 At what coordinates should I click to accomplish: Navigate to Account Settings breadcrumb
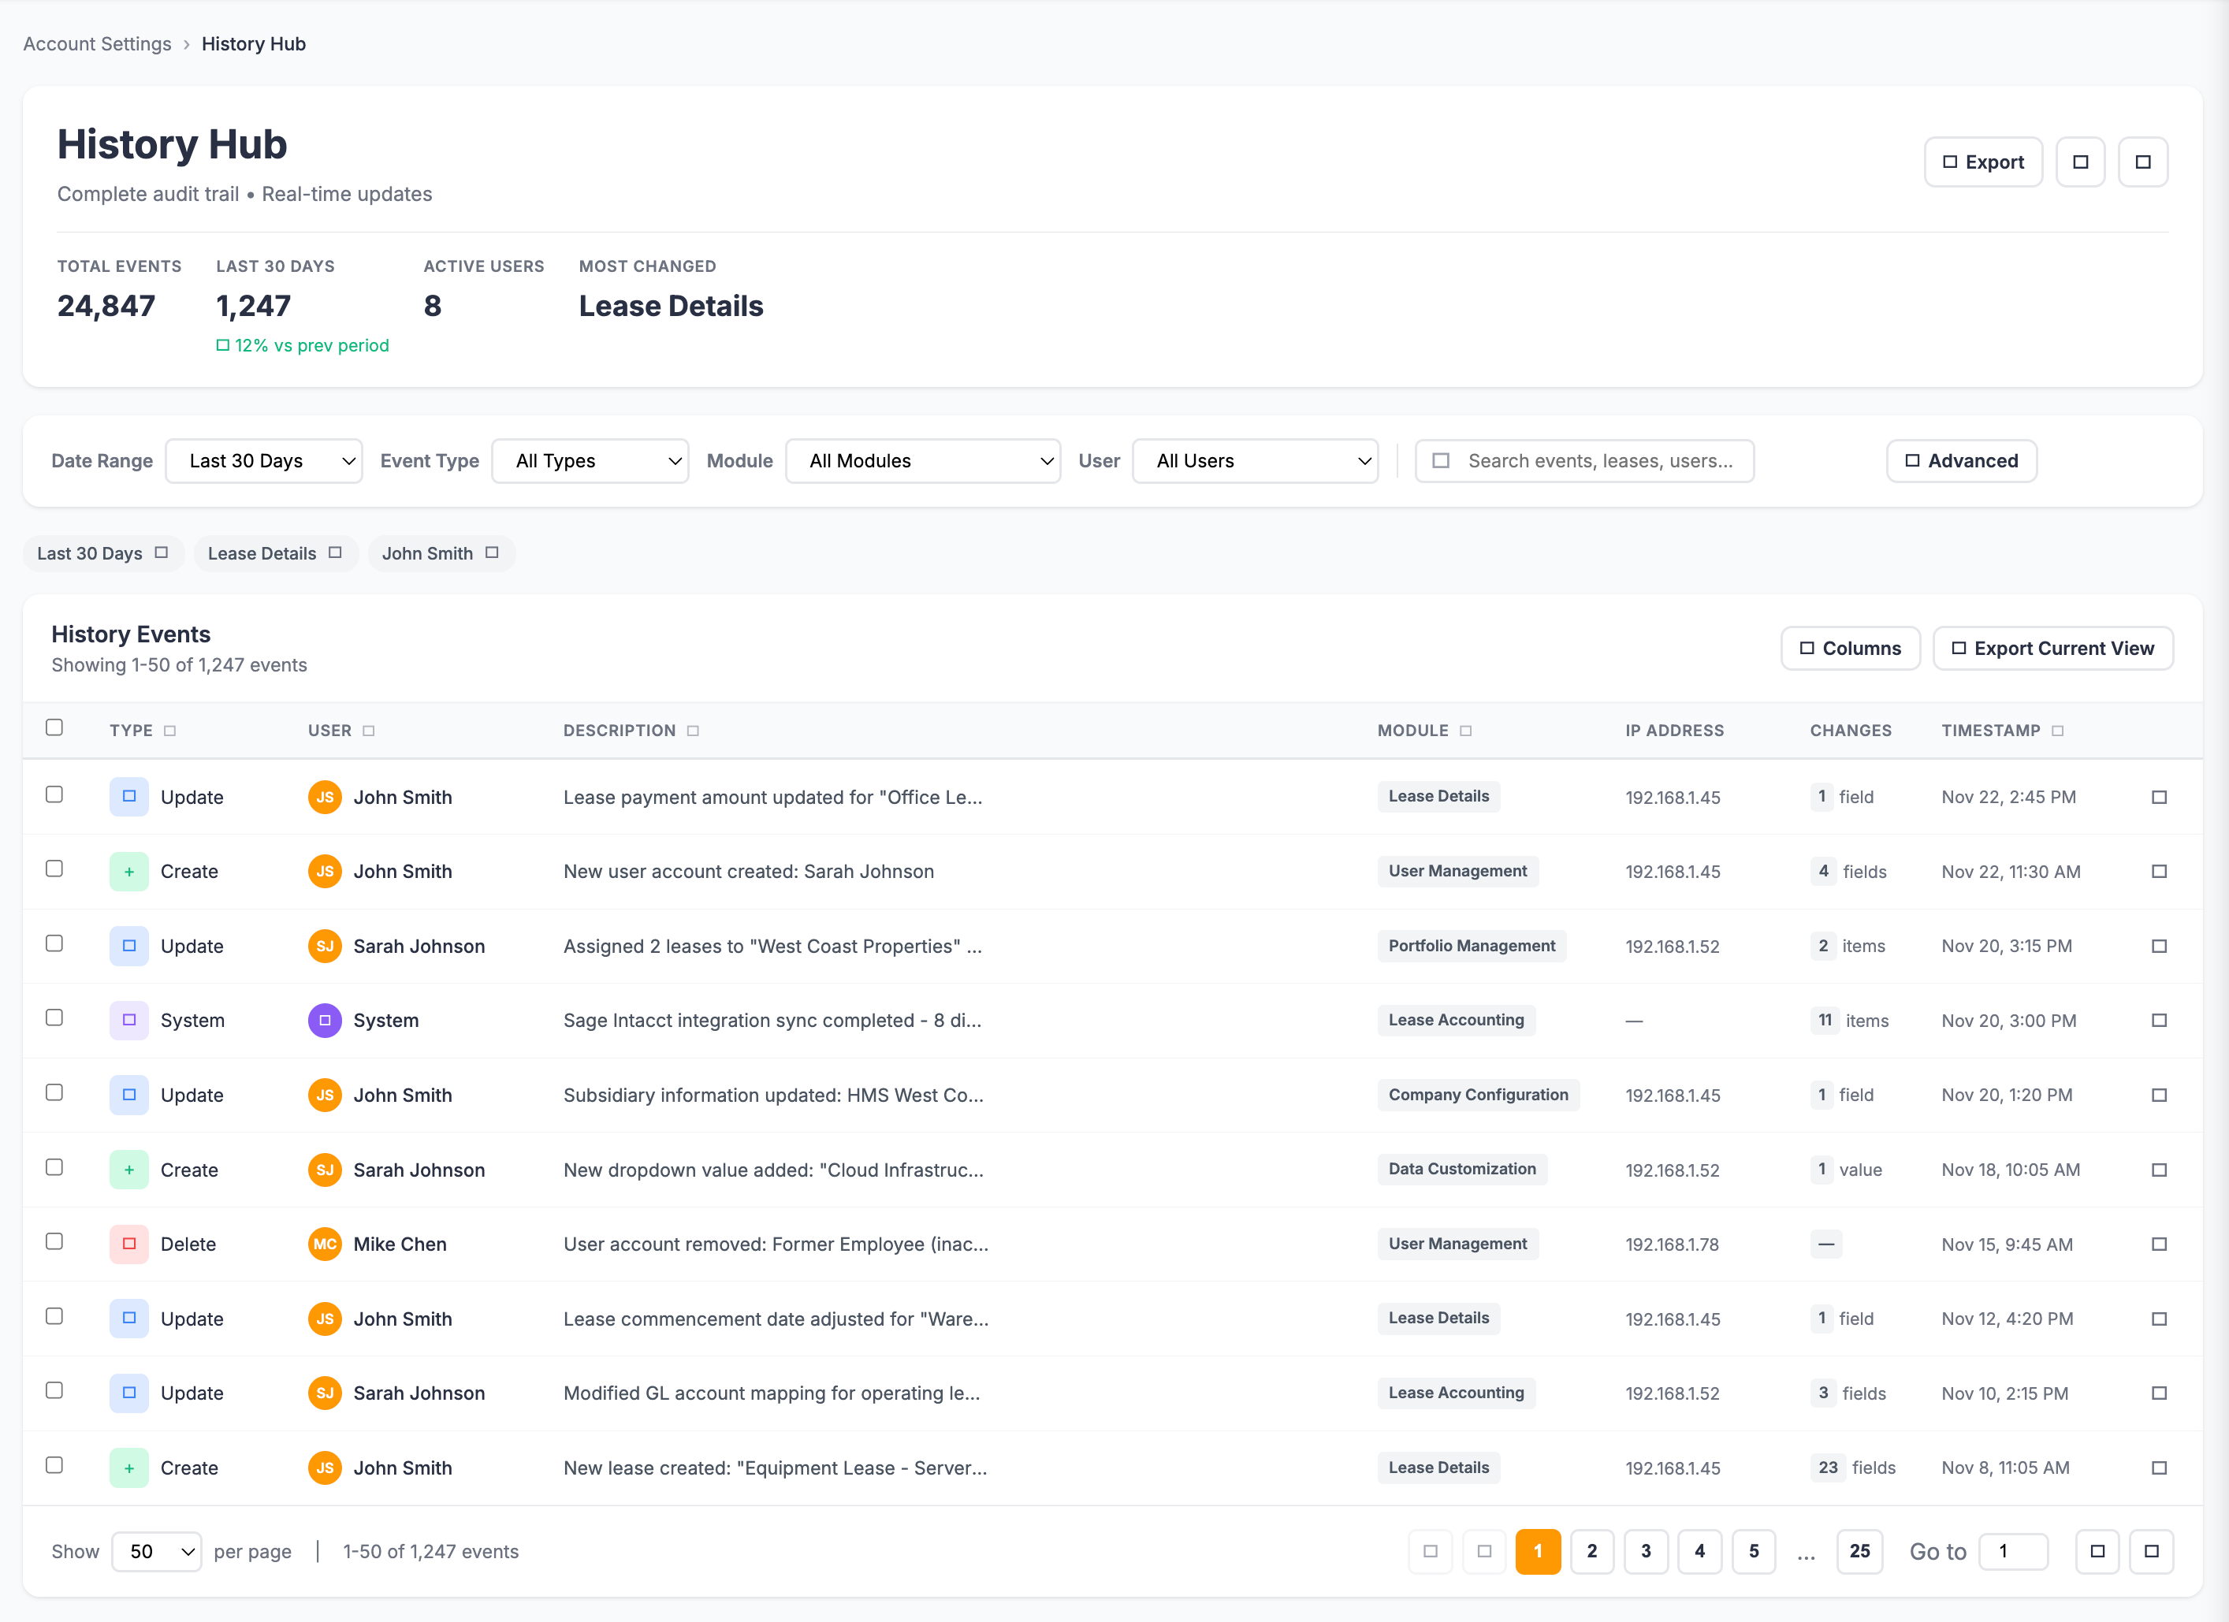[x=96, y=43]
